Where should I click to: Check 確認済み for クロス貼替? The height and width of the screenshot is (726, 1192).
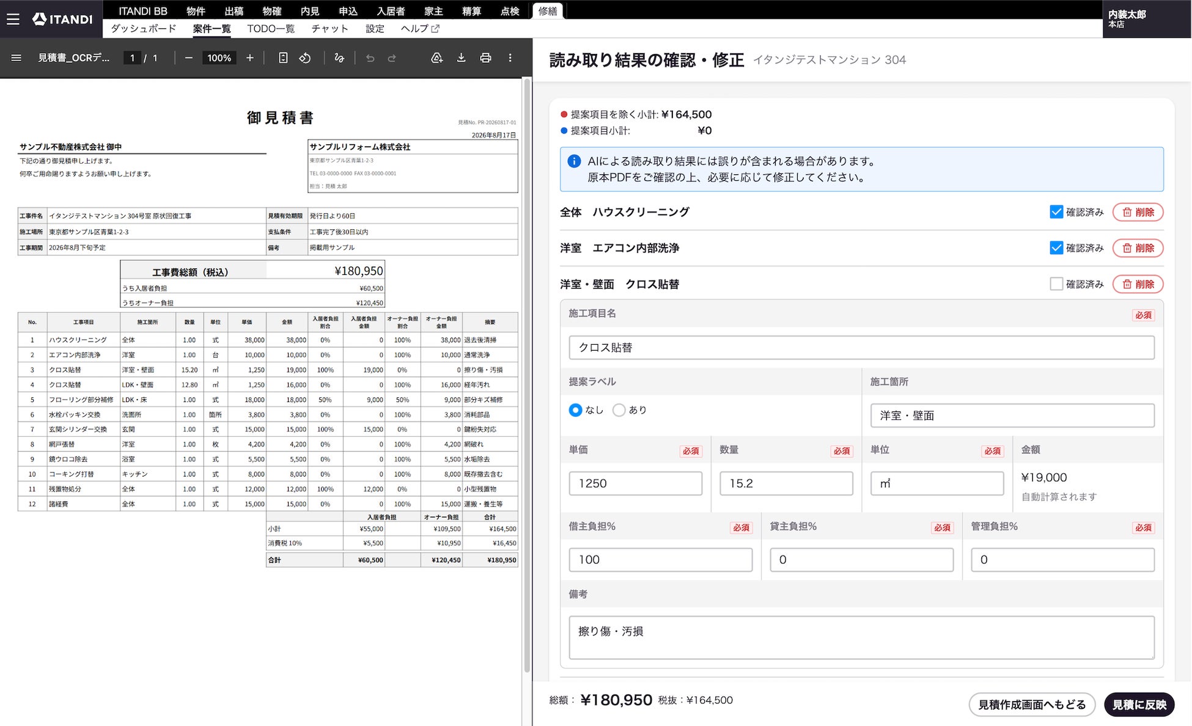pyautogui.click(x=1056, y=284)
